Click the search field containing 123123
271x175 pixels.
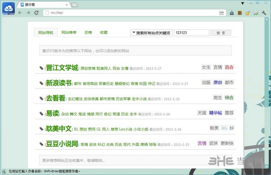point(192,33)
